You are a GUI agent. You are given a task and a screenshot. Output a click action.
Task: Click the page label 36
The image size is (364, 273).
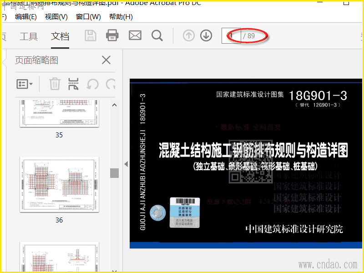point(59,220)
